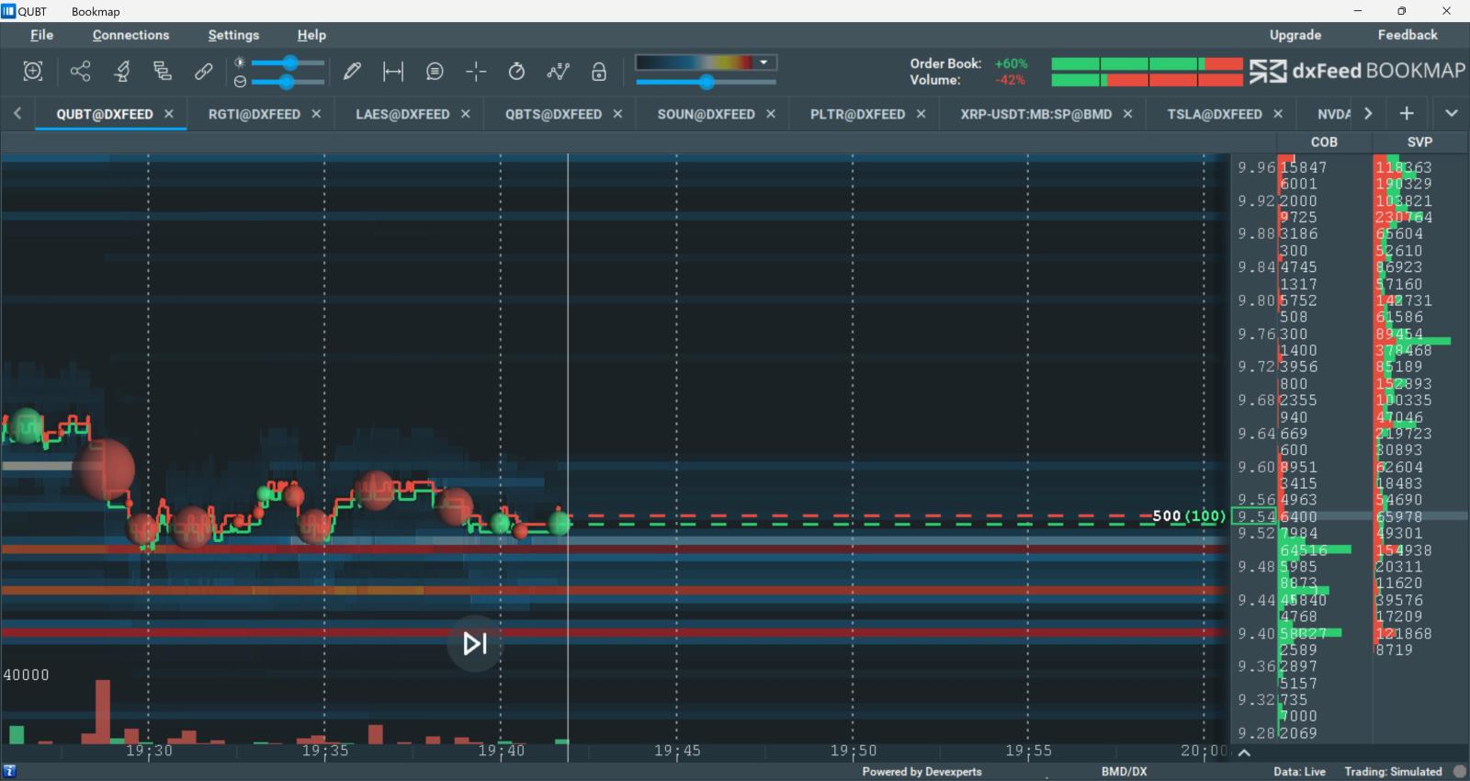The height and width of the screenshot is (781, 1470).
Task: Add a new tab with plus icon
Action: (x=1407, y=113)
